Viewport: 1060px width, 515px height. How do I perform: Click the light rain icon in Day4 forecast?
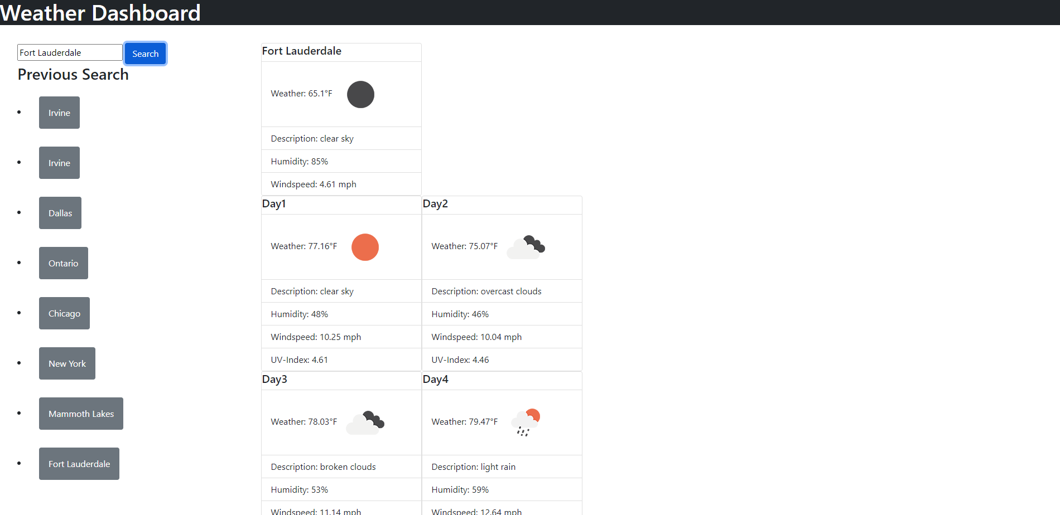pyautogui.click(x=525, y=421)
